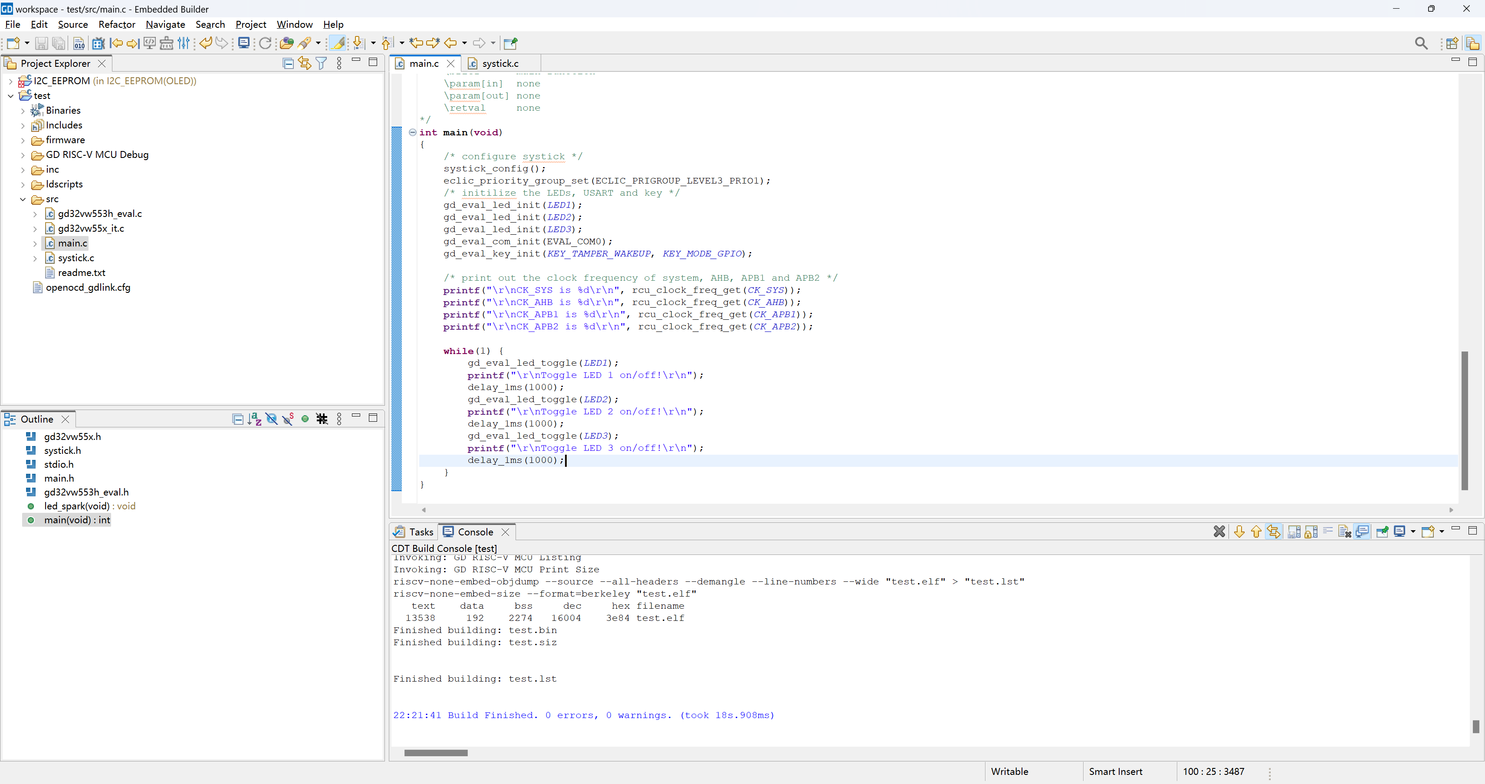
Task: Click the refresh arrow toolbar icon
Action: (265, 43)
